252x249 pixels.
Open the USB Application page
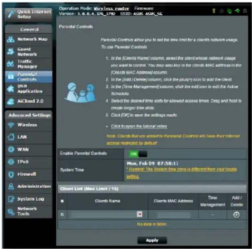pyautogui.click(x=29, y=89)
